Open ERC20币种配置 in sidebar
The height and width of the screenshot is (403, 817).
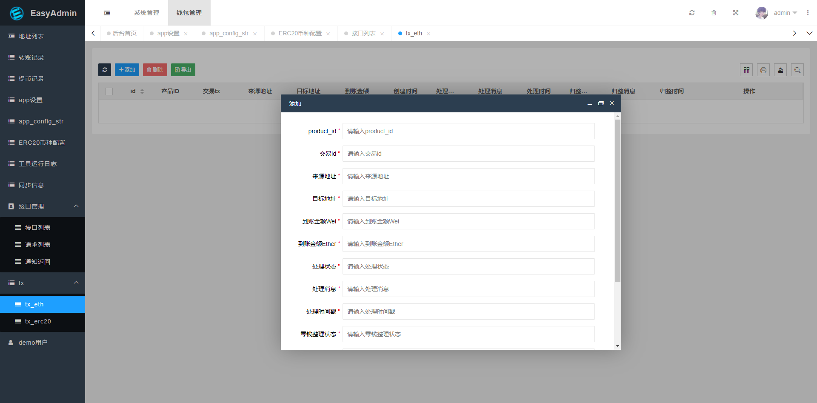coord(43,143)
